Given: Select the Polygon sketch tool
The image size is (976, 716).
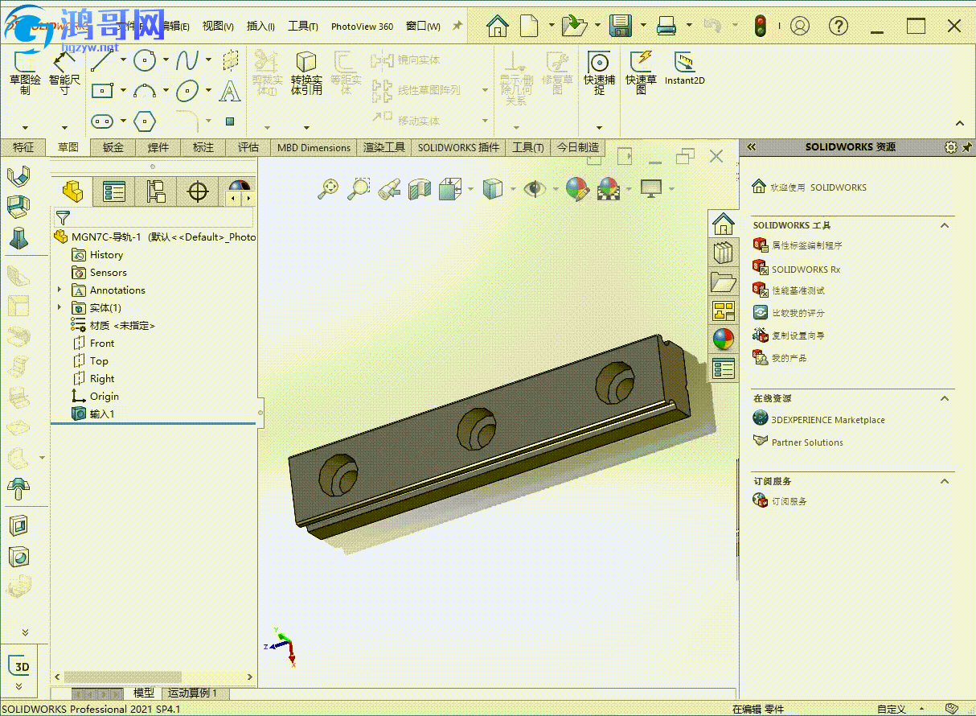Looking at the screenshot, I should tap(144, 121).
